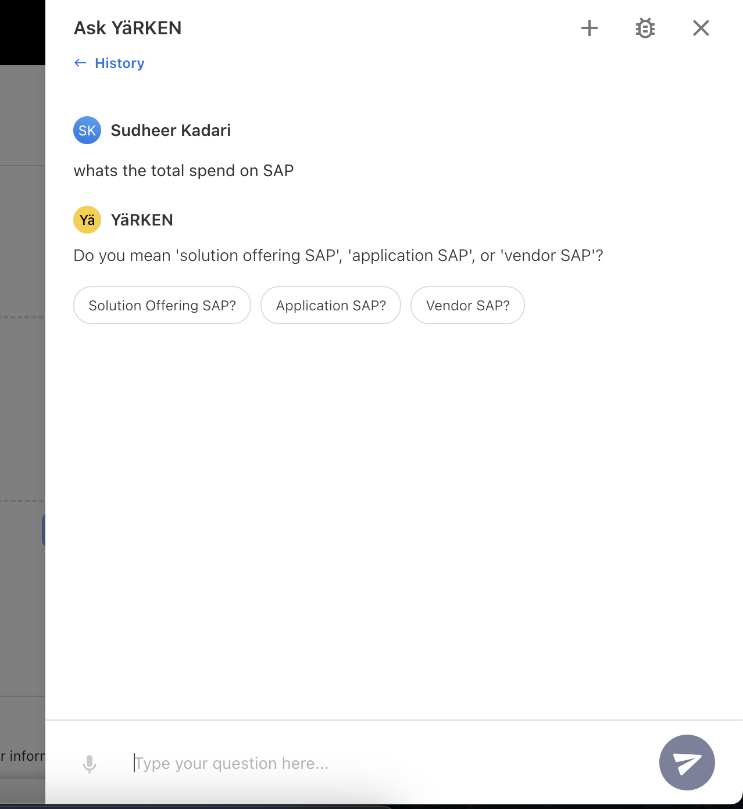Close the Ask YäRKEN panel

coord(701,27)
